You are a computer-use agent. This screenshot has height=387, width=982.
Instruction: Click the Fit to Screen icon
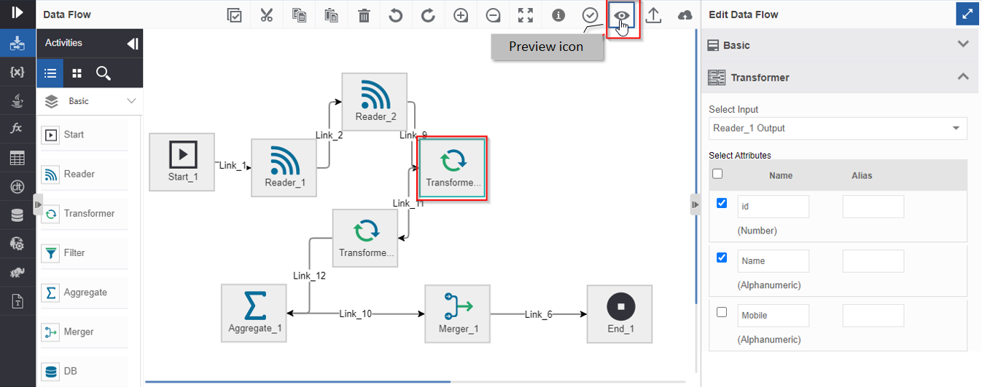point(525,15)
